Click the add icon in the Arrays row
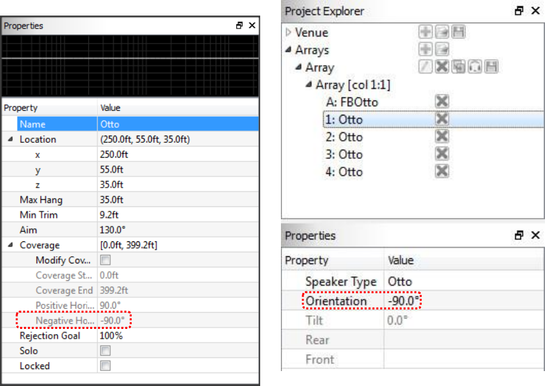This screenshot has height=386, width=545. (x=426, y=50)
